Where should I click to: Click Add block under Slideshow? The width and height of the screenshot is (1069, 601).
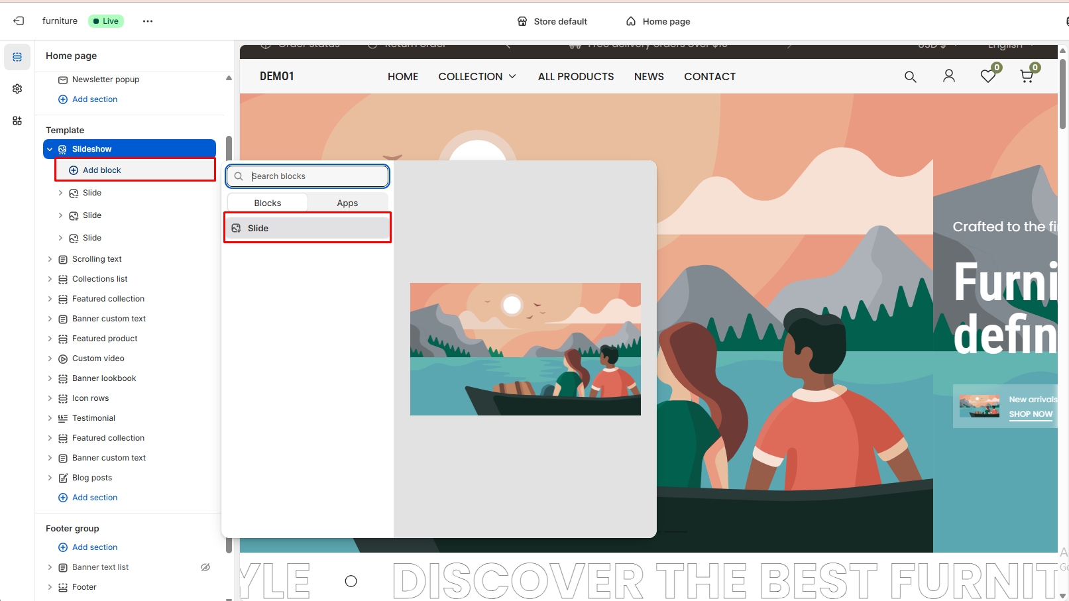(101, 170)
